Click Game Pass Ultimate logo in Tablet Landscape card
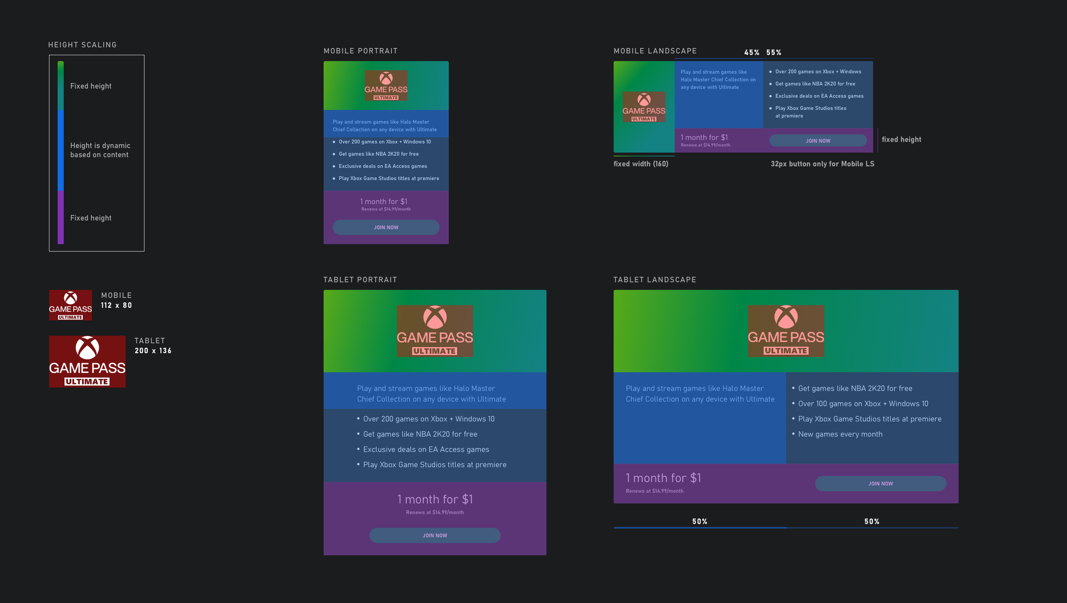This screenshot has width=1067, height=603. tap(786, 331)
